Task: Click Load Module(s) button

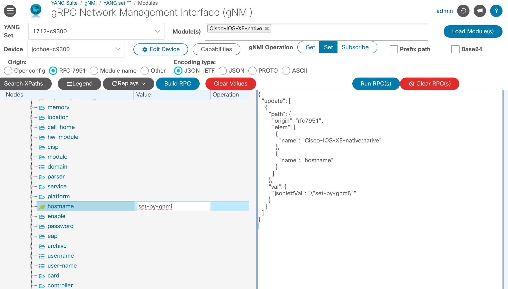Action: pyautogui.click(x=473, y=31)
